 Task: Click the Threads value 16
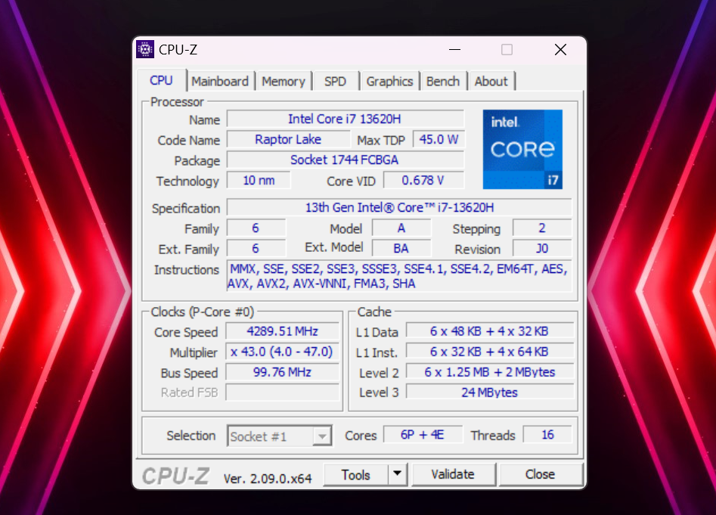[x=547, y=435]
